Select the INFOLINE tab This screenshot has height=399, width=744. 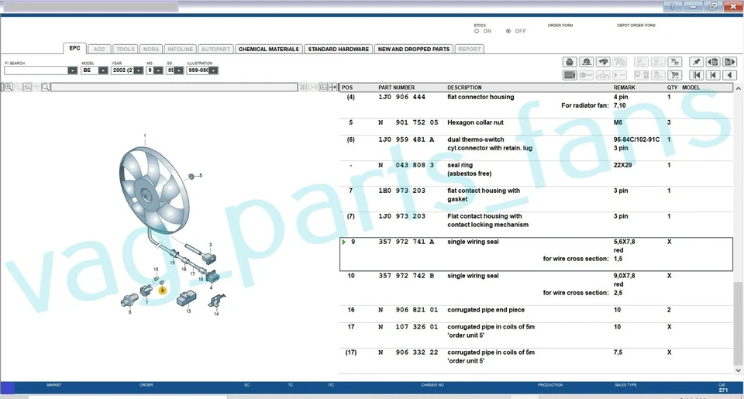coord(181,49)
